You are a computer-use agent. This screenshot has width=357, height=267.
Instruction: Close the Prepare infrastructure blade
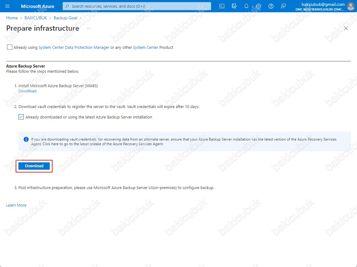click(x=346, y=29)
